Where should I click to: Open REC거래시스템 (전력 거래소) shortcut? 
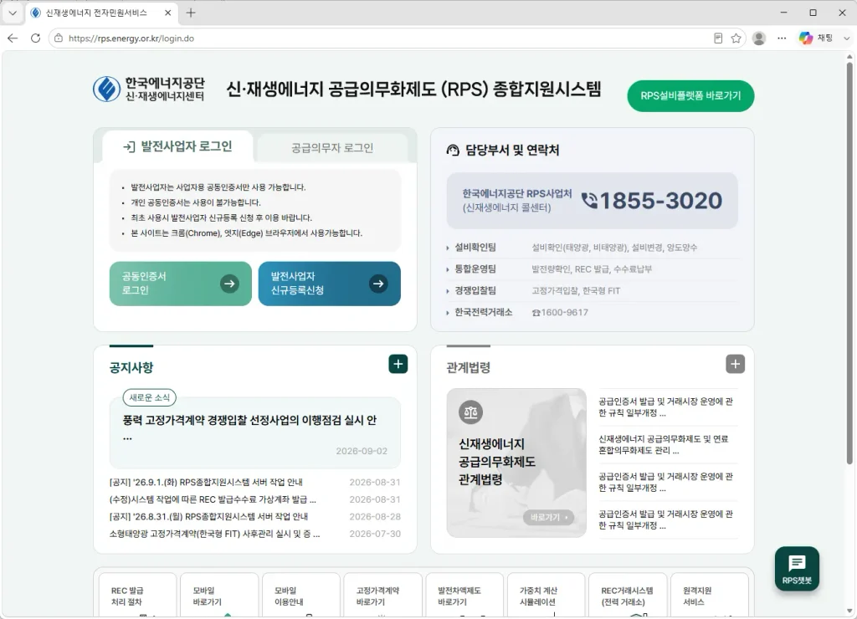[x=628, y=596]
